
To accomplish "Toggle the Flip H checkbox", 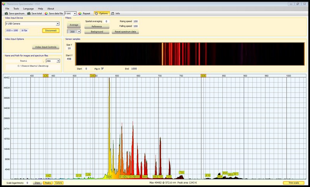I will click(102, 69).
